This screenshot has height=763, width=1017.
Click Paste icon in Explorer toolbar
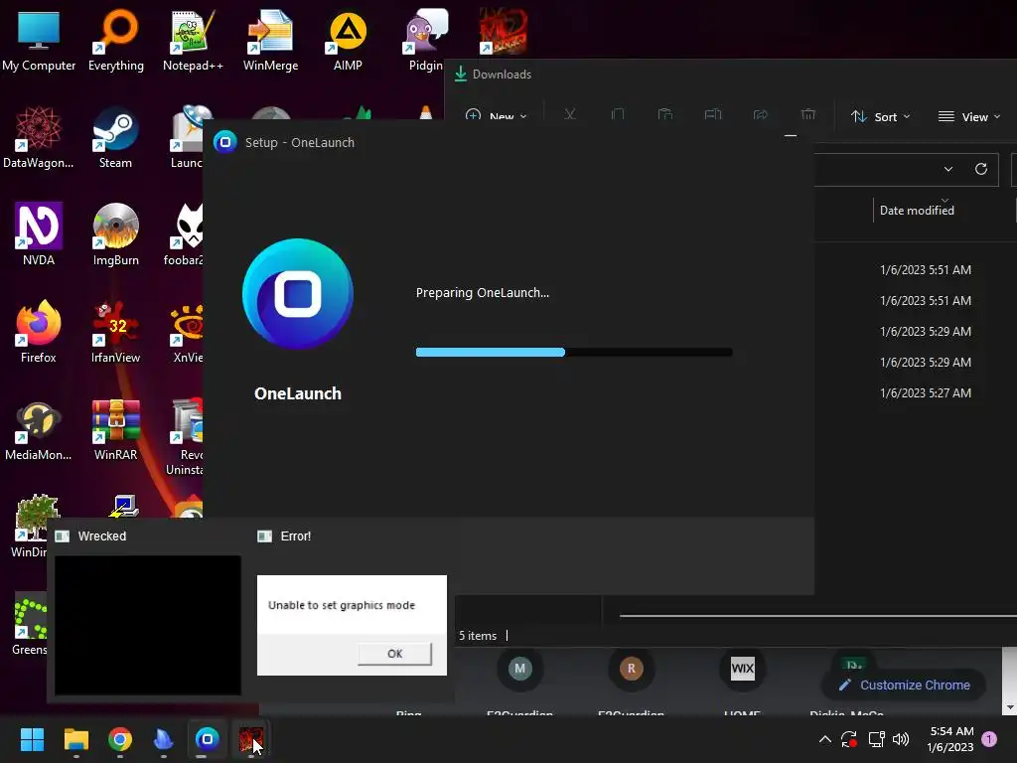[664, 115]
